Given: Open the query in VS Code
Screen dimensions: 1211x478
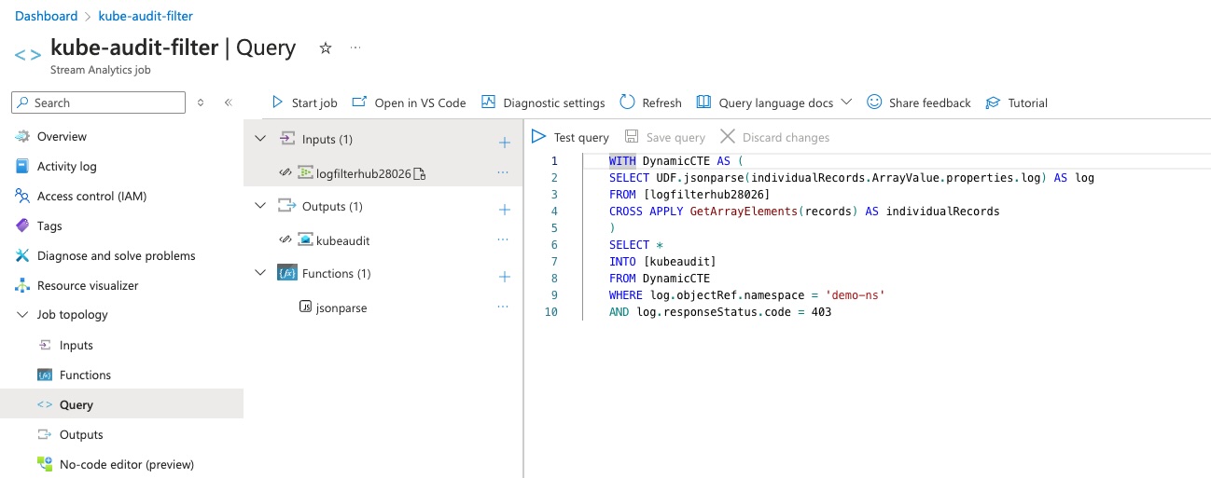Looking at the screenshot, I should pos(410,102).
